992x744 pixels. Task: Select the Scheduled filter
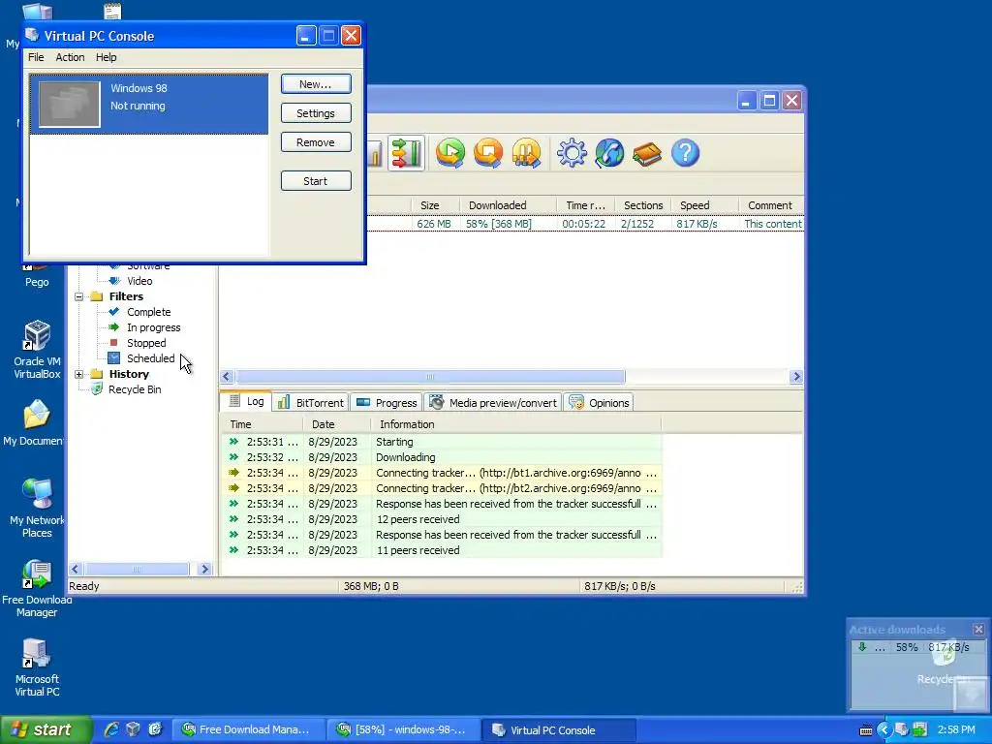pos(150,358)
